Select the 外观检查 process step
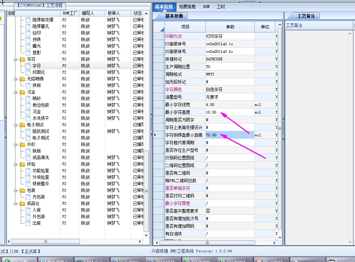 tap(41, 177)
